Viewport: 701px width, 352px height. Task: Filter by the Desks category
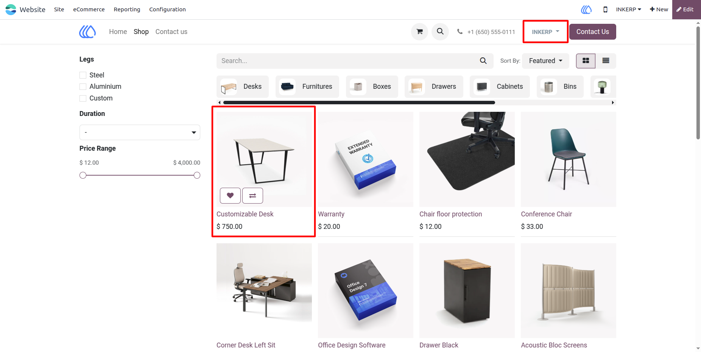click(243, 86)
